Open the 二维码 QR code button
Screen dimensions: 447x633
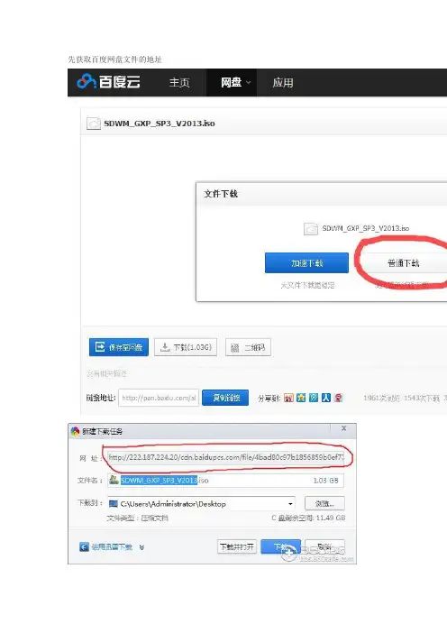pyautogui.click(x=248, y=347)
